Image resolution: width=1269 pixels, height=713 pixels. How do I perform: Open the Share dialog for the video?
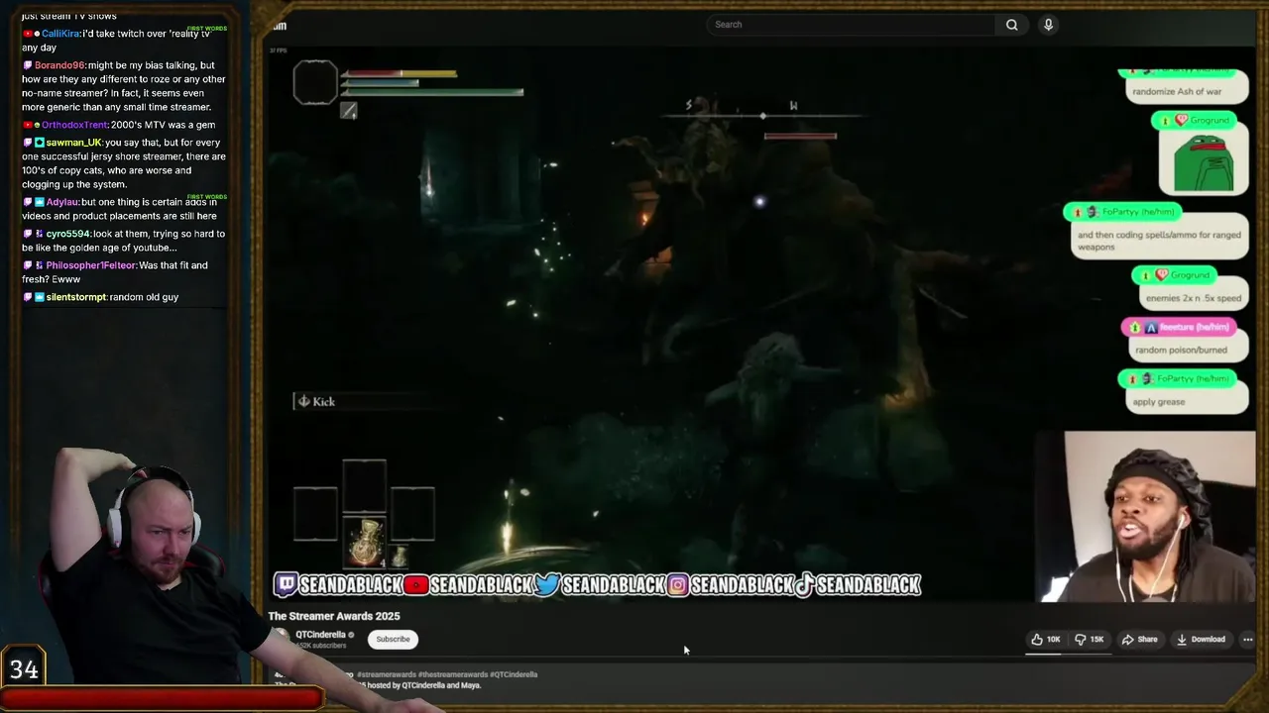1140,640
